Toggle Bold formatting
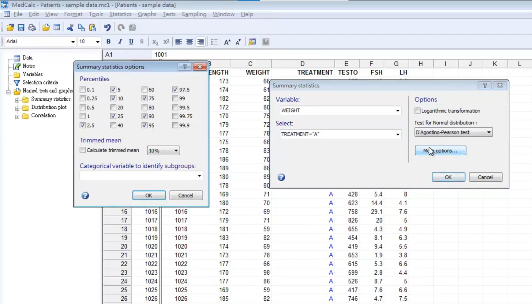The height and width of the screenshot is (304, 532). click(x=108, y=42)
